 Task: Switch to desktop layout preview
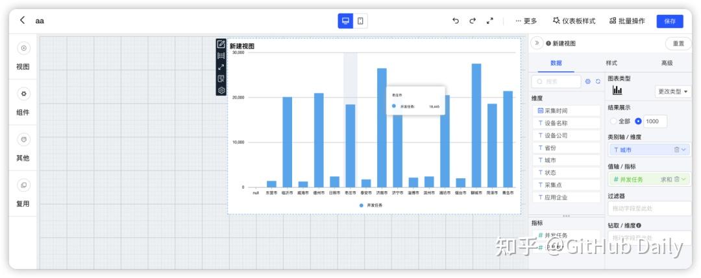click(x=345, y=21)
